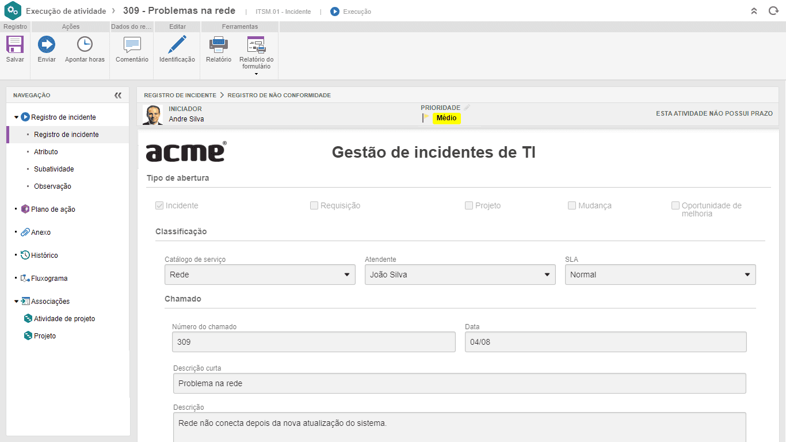Click the Registro de incidente breadcrumb

(x=180, y=95)
